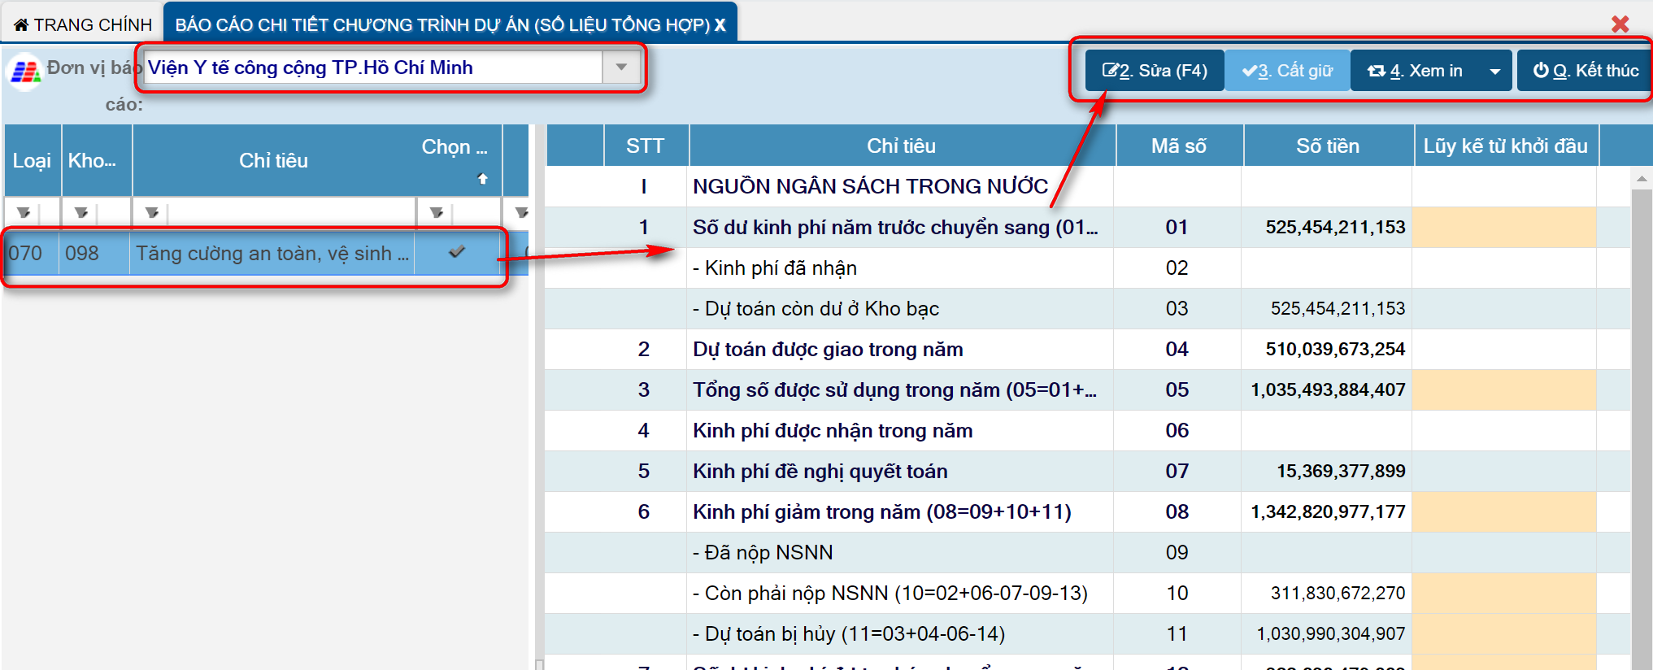
Task: Select the BÁO CÁO CHI TIẾT CHƯƠNG TRÌNH DỰ ÁN tab
Action: [443, 25]
